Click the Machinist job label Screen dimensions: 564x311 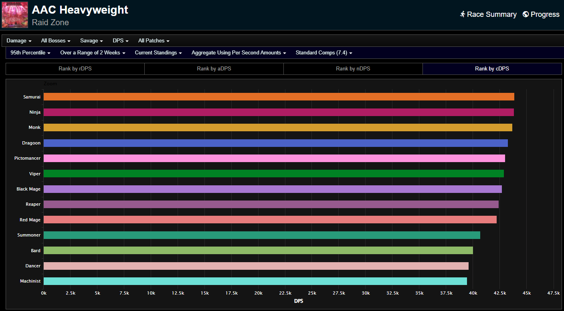[30, 281]
